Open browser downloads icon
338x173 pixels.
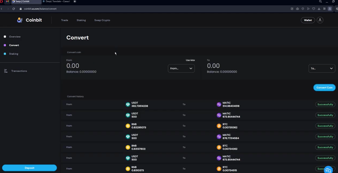pyautogui.click(x=319, y=9)
